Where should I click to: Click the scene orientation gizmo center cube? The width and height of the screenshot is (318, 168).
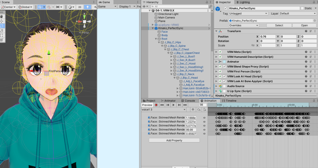84,21
